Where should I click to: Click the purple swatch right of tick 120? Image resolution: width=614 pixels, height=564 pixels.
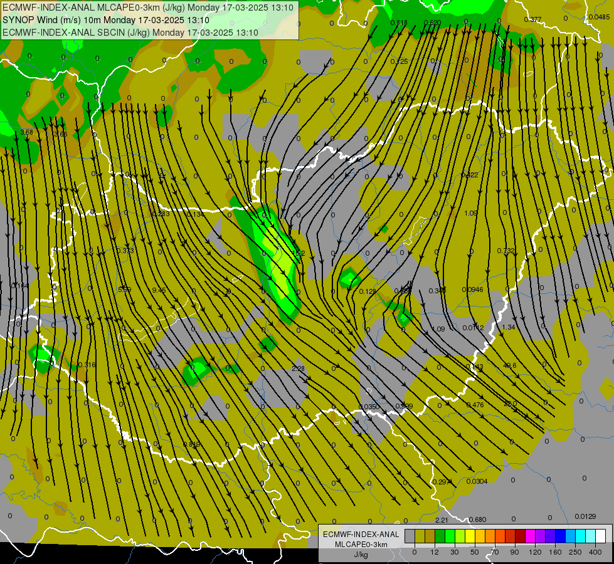tap(541, 536)
